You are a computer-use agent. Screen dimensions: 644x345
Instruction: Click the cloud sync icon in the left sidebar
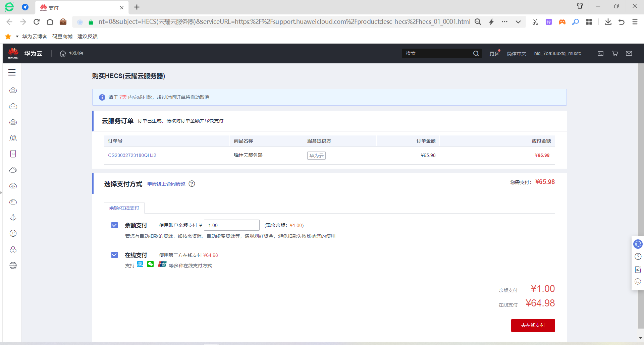point(13,202)
